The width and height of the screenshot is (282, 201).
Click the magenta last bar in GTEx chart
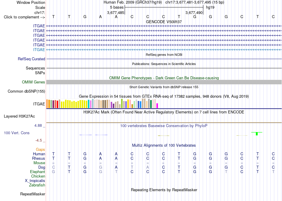tap(157, 106)
